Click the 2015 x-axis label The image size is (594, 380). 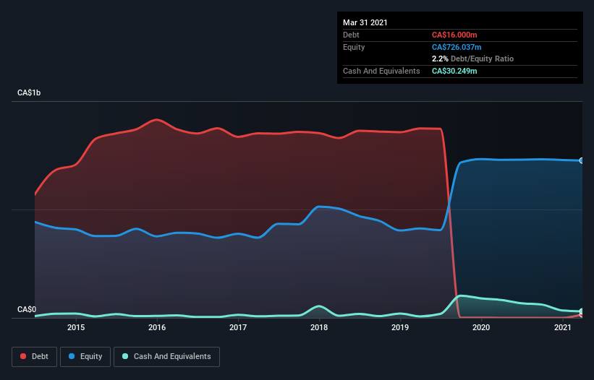[x=76, y=327]
